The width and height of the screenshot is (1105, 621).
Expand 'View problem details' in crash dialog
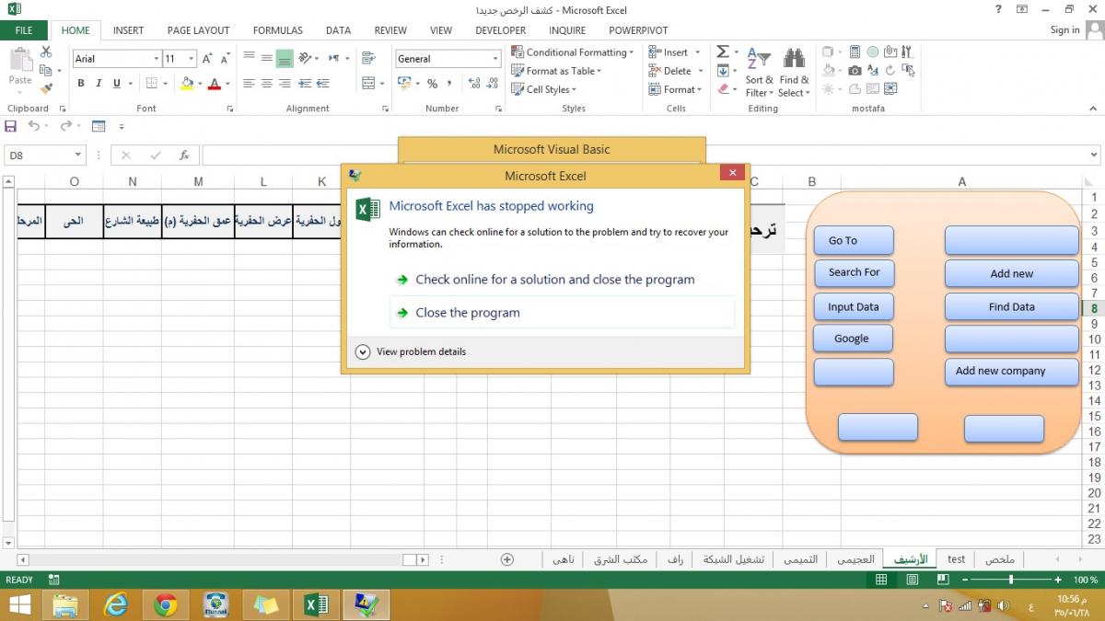tap(411, 351)
